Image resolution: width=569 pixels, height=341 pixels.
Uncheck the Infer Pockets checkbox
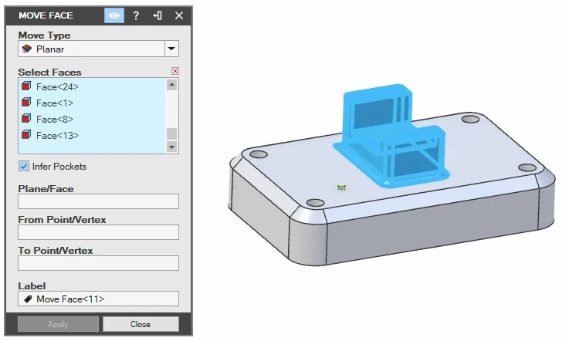(24, 166)
